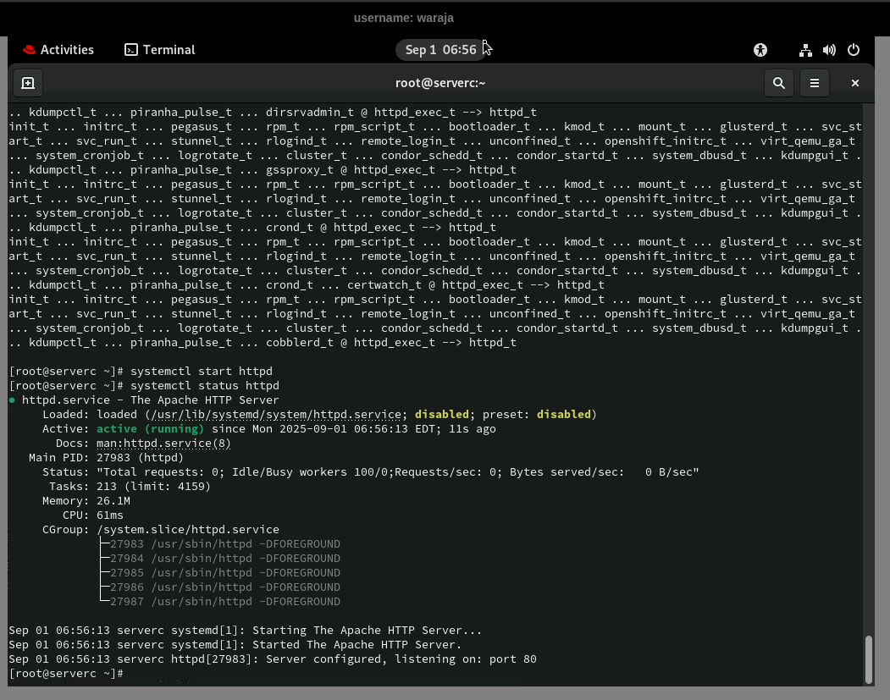Click the CGroup /system.slice/httpd.service text
Viewport: 890px width, 700px height.
coord(161,530)
